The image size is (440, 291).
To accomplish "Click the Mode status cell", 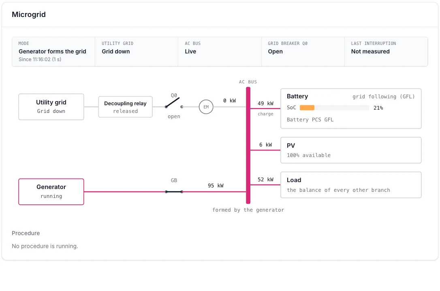I will point(53,51).
